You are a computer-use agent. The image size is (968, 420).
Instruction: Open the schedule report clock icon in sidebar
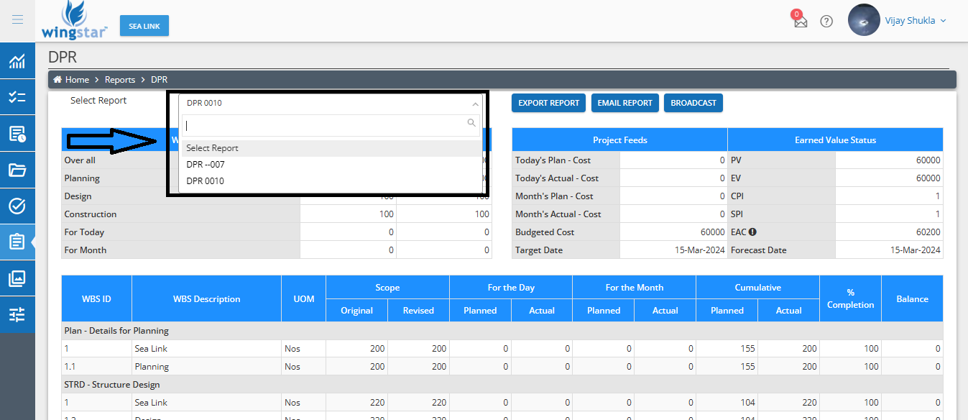(17, 134)
